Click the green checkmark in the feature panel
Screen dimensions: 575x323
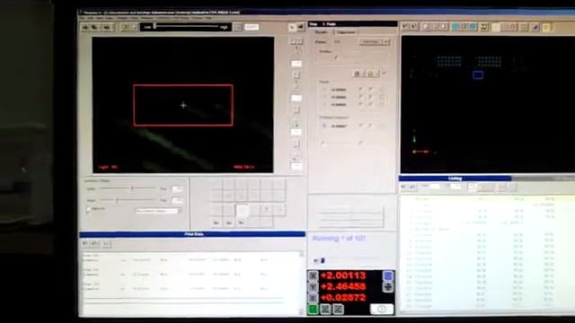click(x=384, y=74)
